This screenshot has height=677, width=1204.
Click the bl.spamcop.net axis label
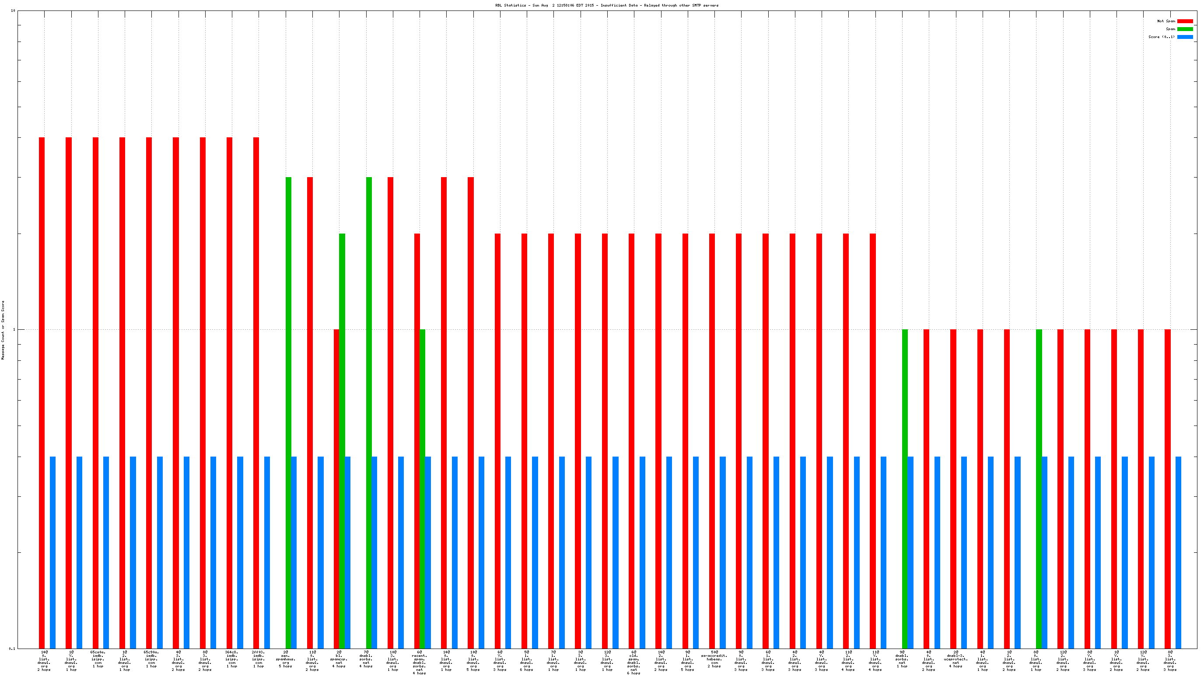point(339,659)
